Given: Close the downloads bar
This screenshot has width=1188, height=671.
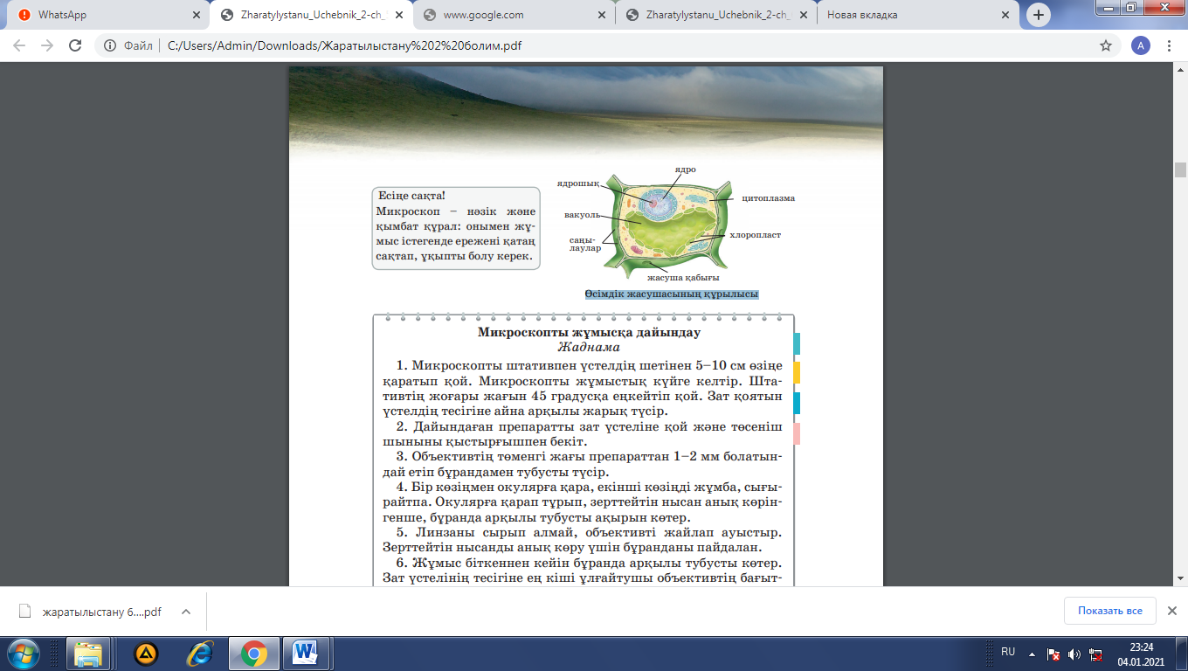Looking at the screenshot, I should coord(1172,611).
